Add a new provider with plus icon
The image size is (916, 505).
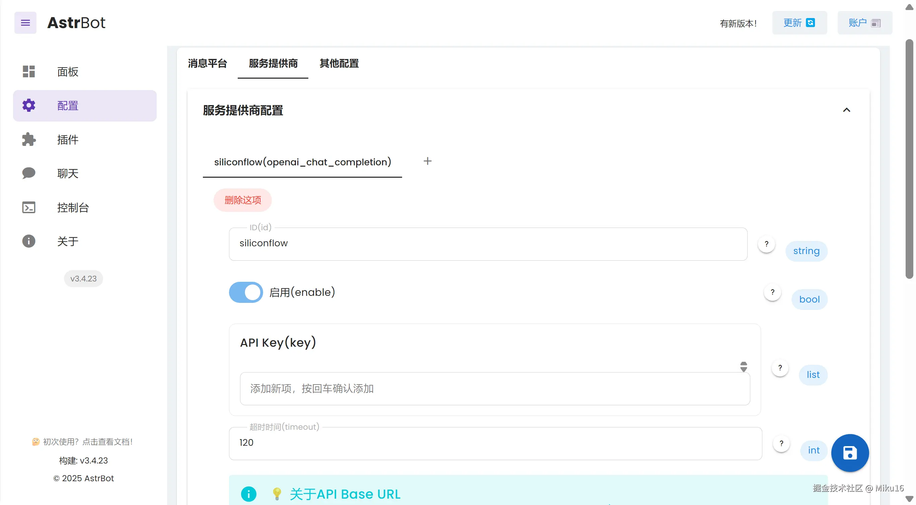tap(428, 161)
